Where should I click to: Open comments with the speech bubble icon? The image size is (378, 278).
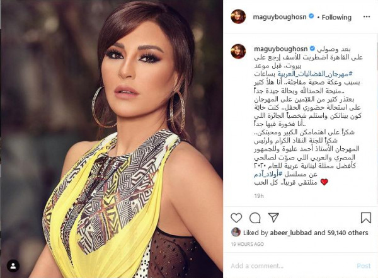[x=255, y=218]
